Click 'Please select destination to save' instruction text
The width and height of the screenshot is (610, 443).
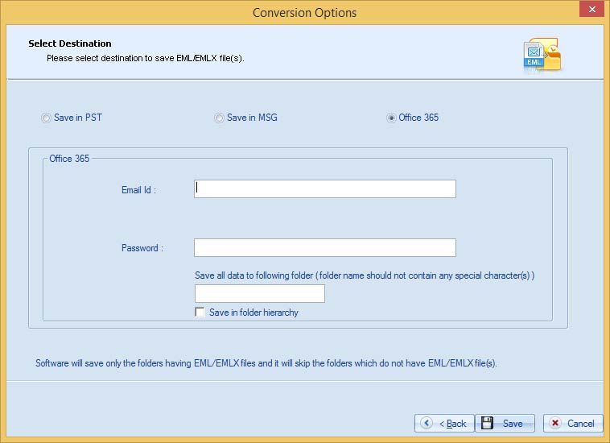(x=146, y=58)
